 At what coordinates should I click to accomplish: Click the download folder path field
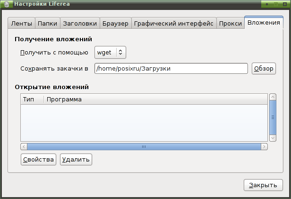pyautogui.click(x=171, y=69)
